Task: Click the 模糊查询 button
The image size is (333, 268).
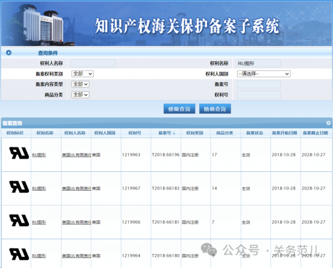Action: 179,109
